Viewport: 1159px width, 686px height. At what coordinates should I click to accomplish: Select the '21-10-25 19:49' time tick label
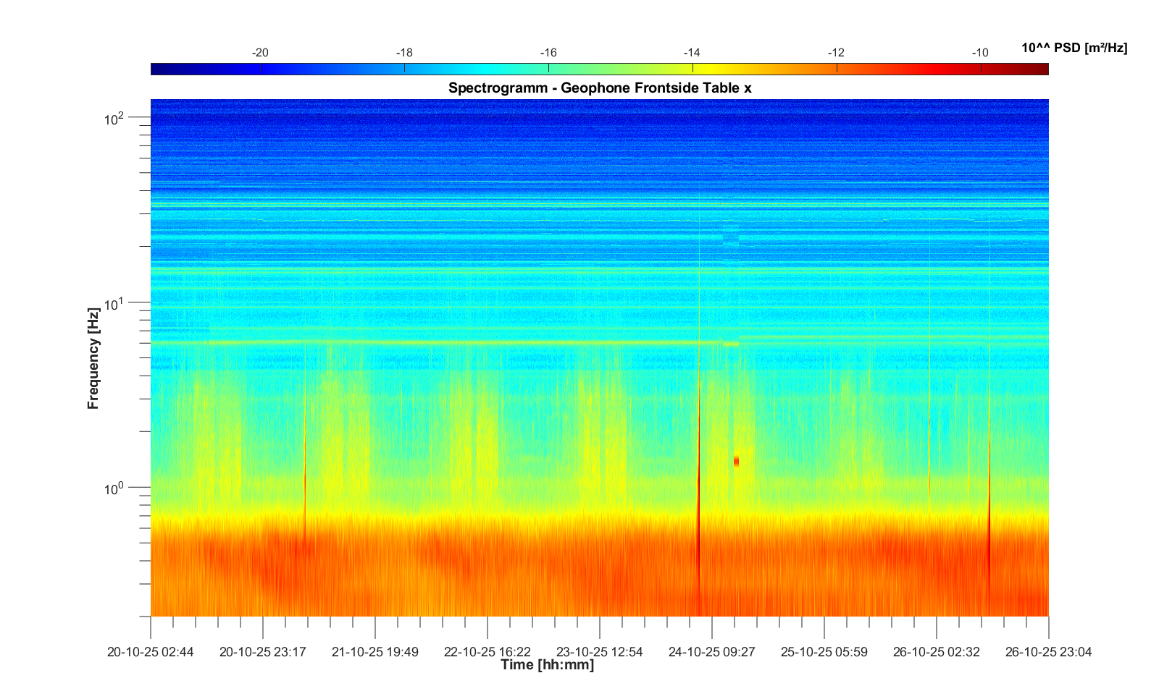(x=375, y=652)
